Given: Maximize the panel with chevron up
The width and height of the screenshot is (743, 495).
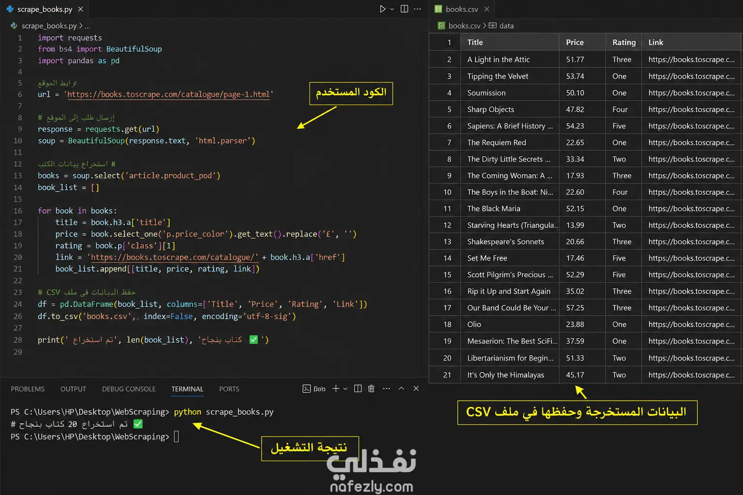Looking at the screenshot, I should pos(401,389).
